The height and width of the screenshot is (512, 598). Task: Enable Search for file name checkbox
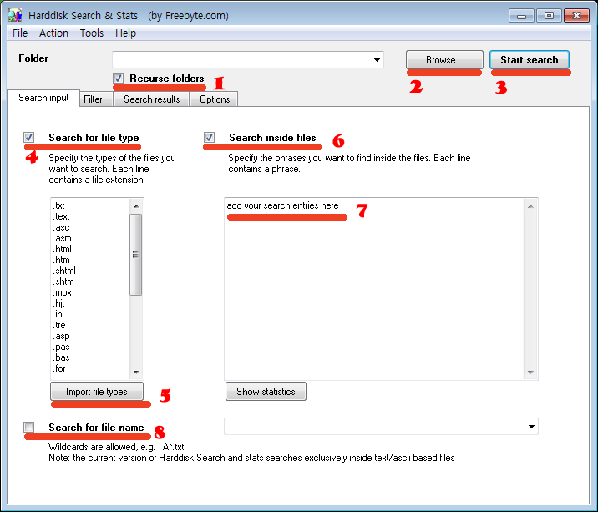pyautogui.click(x=28, y=427)
